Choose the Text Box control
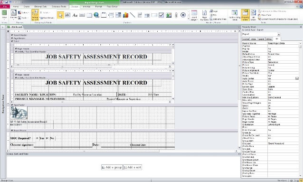This screenshot has height=182, width=303. [x=67, y=15]
